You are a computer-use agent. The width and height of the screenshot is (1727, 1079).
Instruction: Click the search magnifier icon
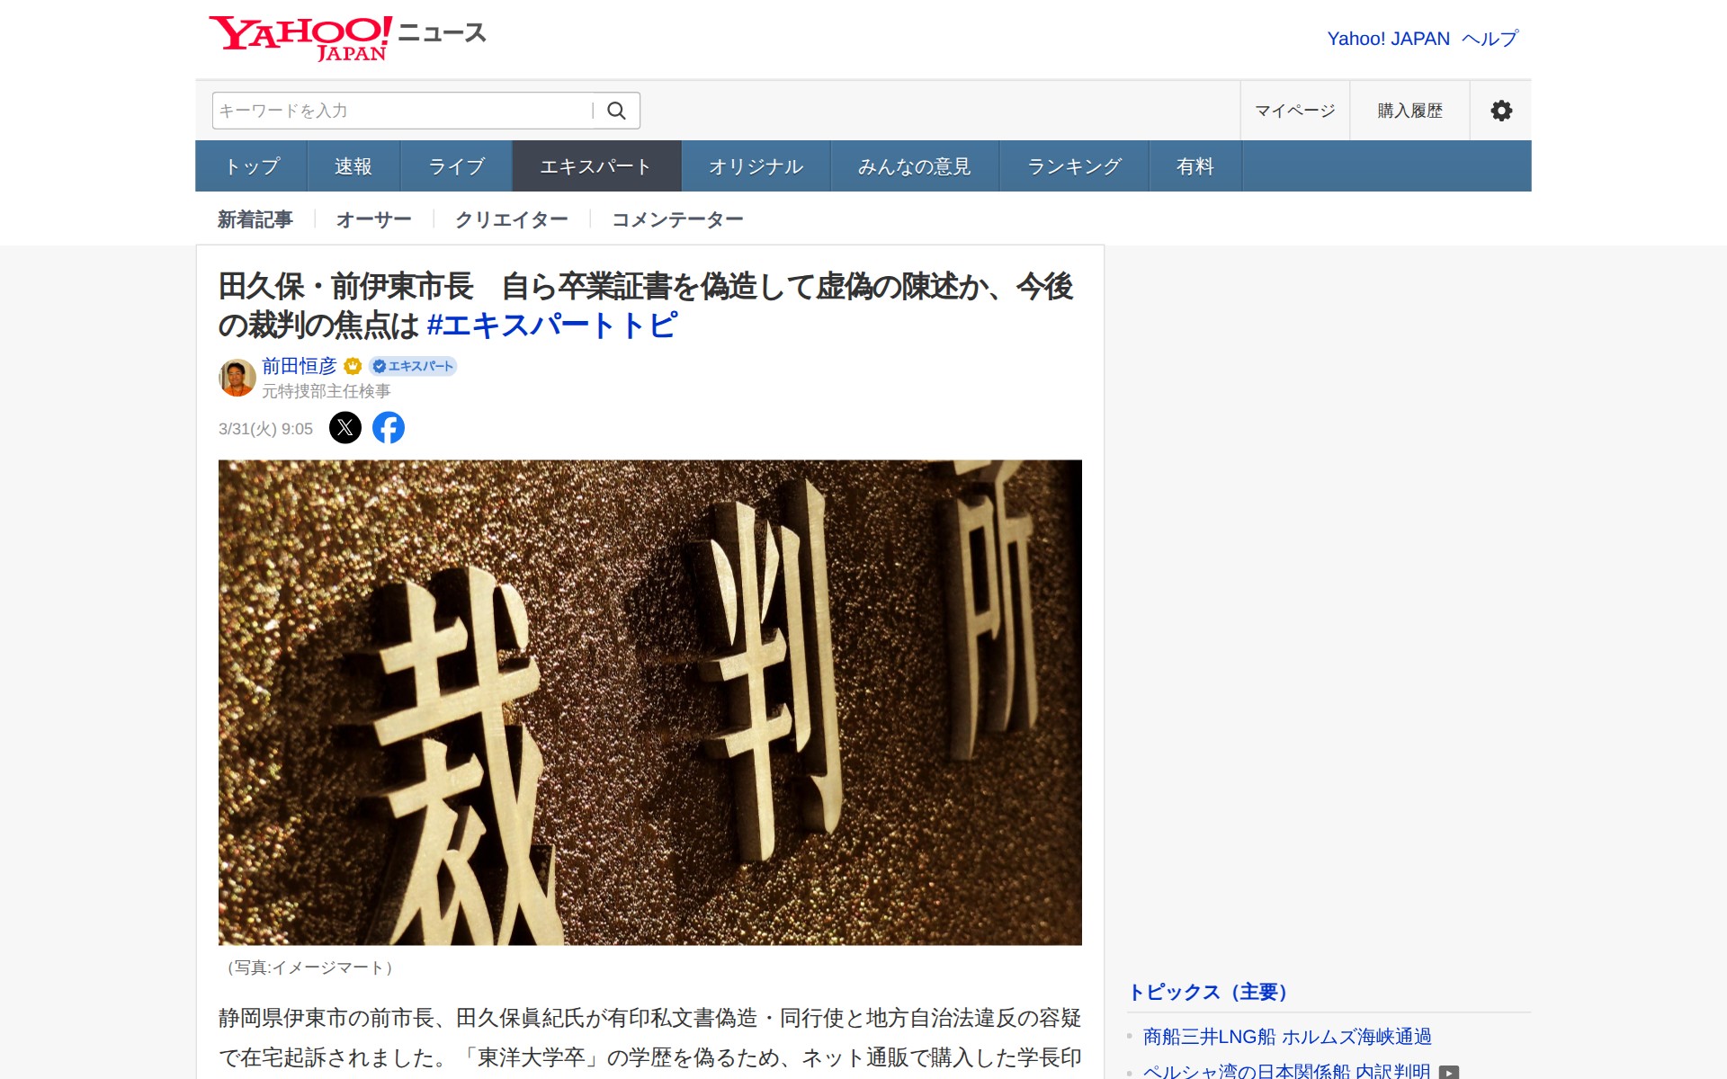tap(616, 111)
